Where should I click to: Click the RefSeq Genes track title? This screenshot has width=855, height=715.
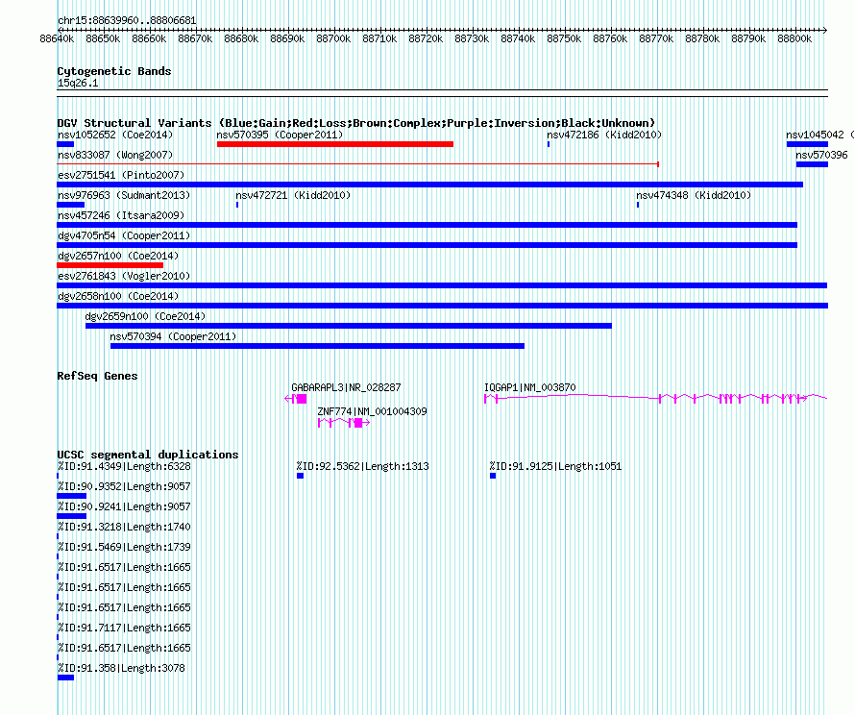(97, 376)
